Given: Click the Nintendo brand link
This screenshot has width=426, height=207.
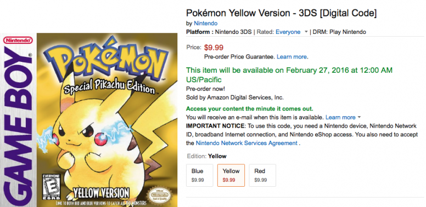Looking at the screenshot, I should tap(205, 24).
